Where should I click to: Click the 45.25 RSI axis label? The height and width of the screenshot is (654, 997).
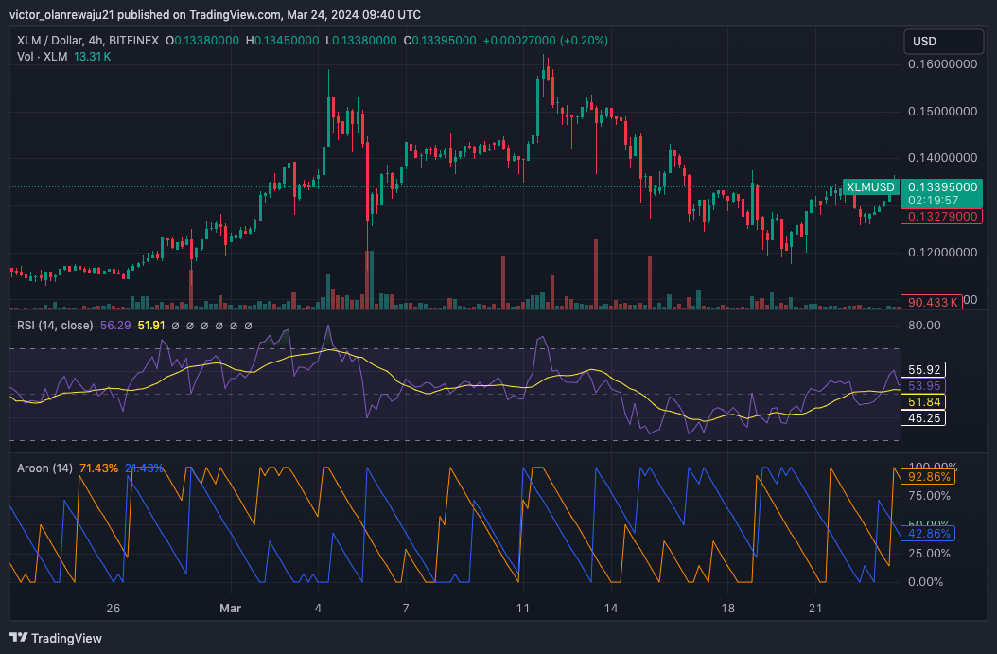[x=925, y=417]
